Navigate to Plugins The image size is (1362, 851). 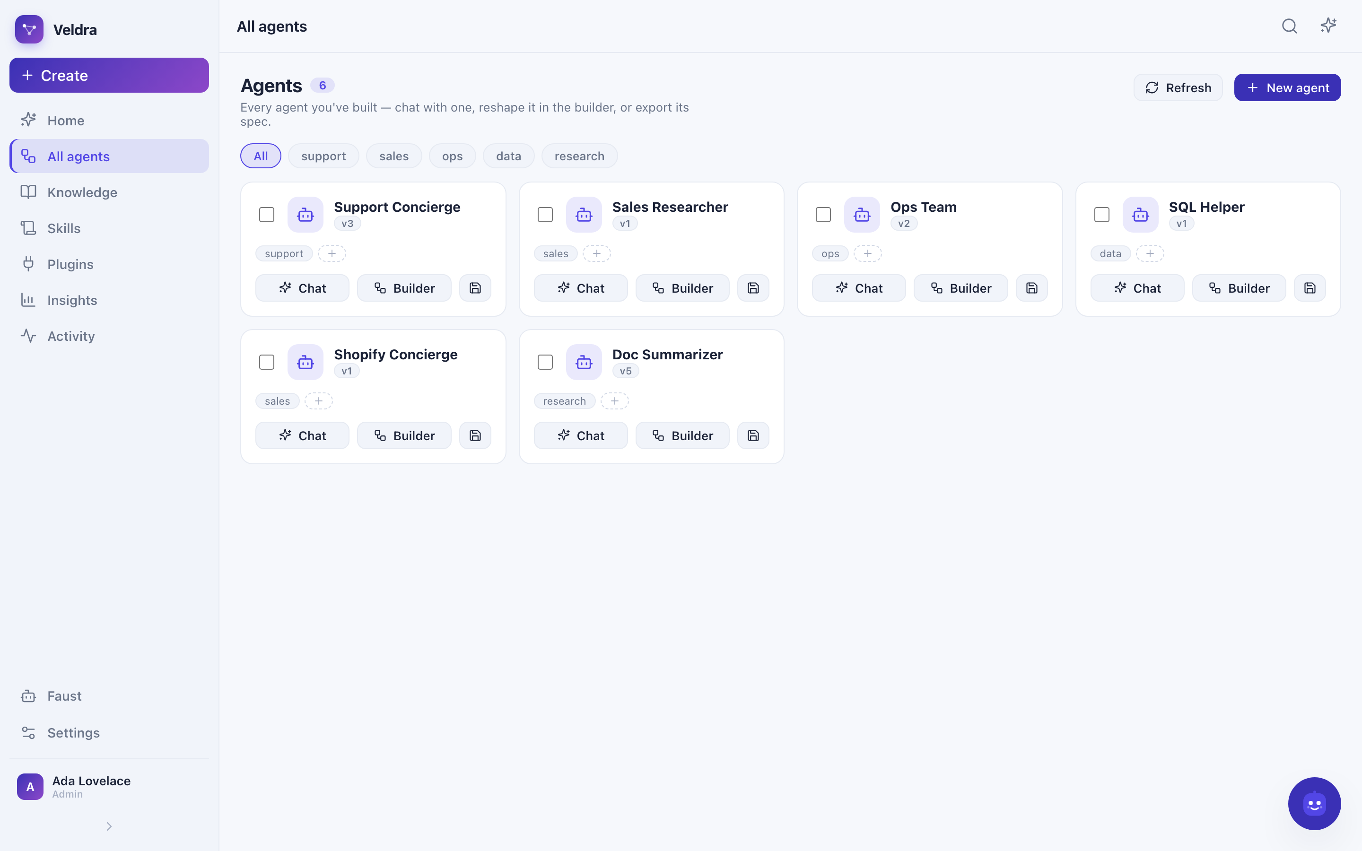(109, 264)
